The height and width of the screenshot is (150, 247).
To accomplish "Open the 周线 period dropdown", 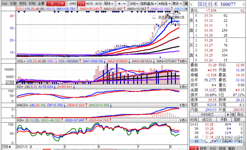I will pyautogui.click(x=109, y=4).
